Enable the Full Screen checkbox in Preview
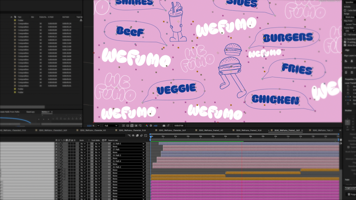 click(345, 34)
